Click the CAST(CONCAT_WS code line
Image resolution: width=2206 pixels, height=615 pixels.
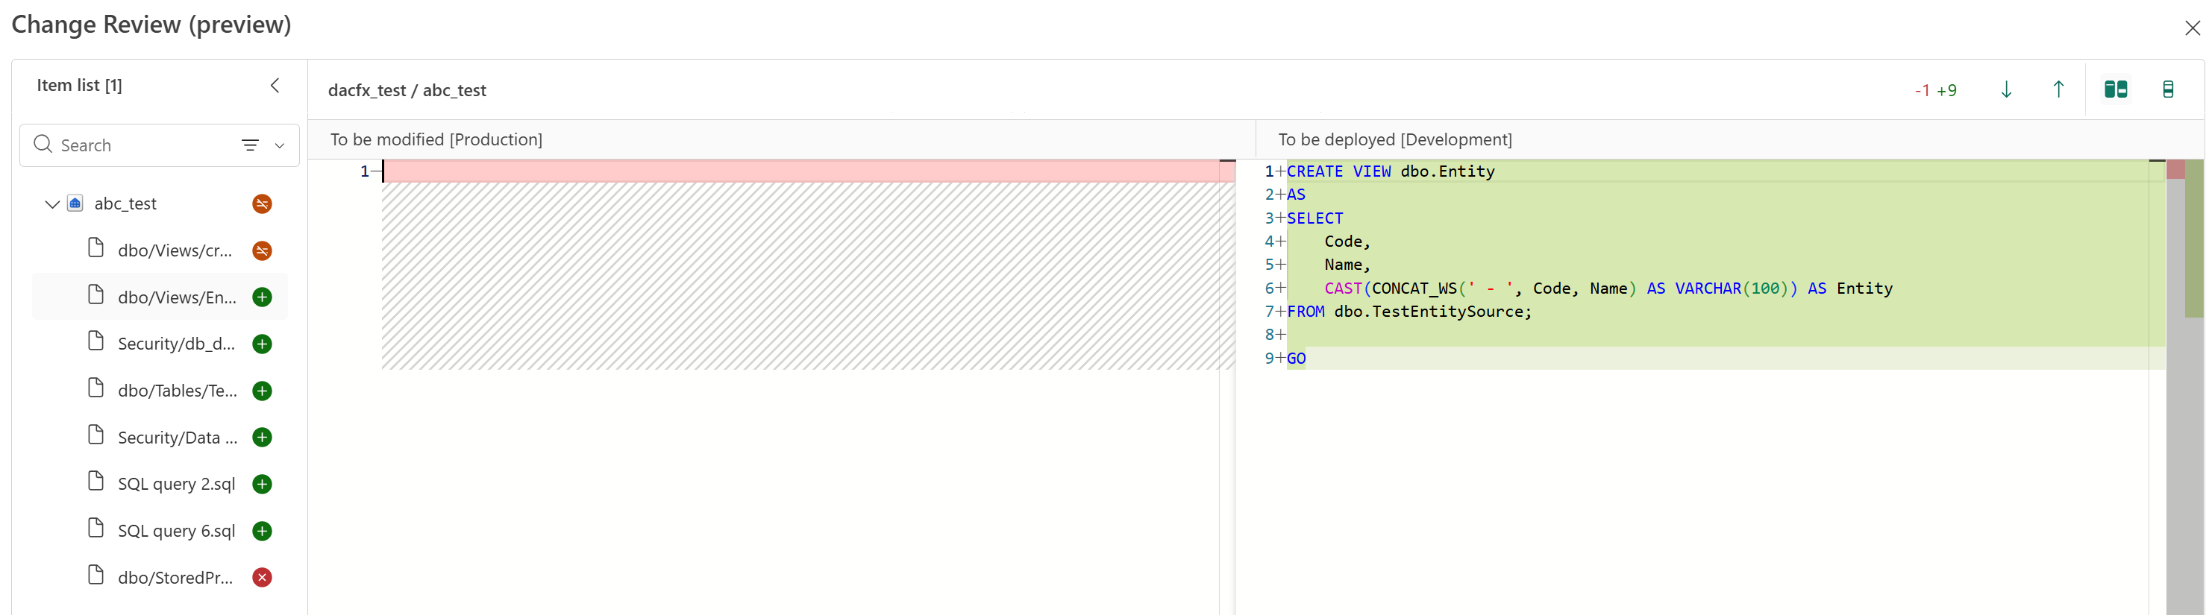coord(1608,288)
